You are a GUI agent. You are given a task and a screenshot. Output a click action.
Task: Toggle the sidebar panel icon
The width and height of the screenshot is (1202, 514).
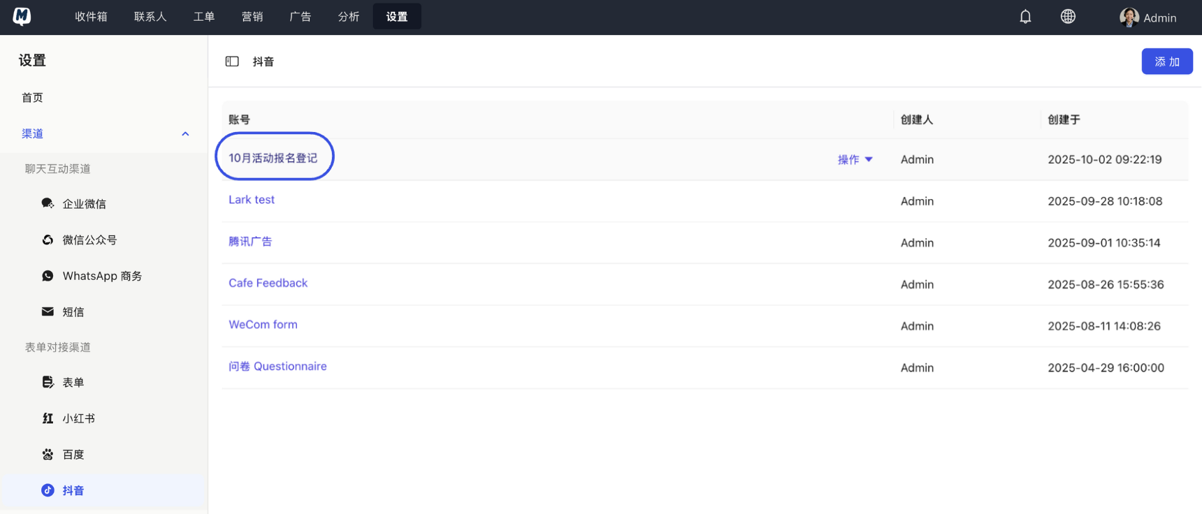tap(232, 61)
